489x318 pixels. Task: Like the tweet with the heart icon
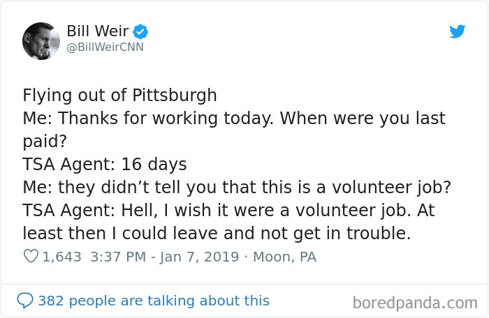click(31, 257)
